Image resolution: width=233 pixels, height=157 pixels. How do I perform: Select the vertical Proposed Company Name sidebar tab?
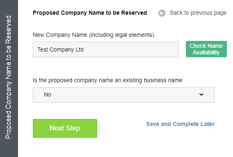[x=8, y=77]
